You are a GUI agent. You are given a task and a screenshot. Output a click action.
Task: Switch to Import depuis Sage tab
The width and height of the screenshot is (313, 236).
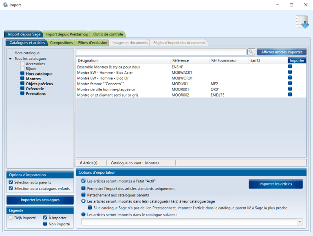(24, 34)
